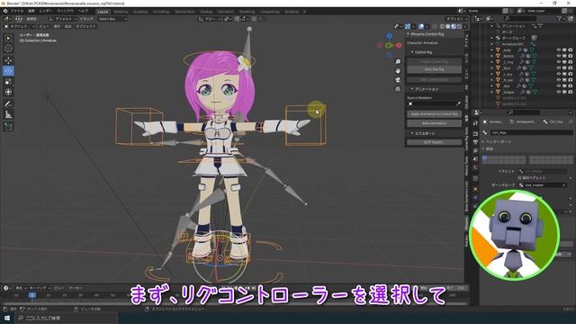Open the 3D viewport editor type selector

[7, 19]
